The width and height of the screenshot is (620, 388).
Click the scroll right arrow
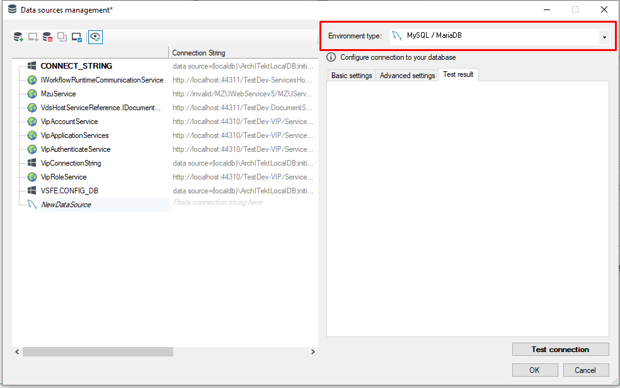coord(313,351)
